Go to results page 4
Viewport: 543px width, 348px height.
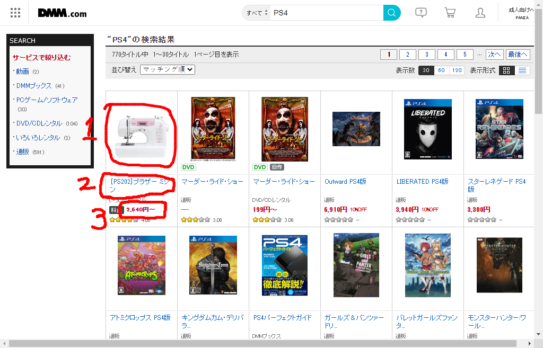(x=445, y=55)
